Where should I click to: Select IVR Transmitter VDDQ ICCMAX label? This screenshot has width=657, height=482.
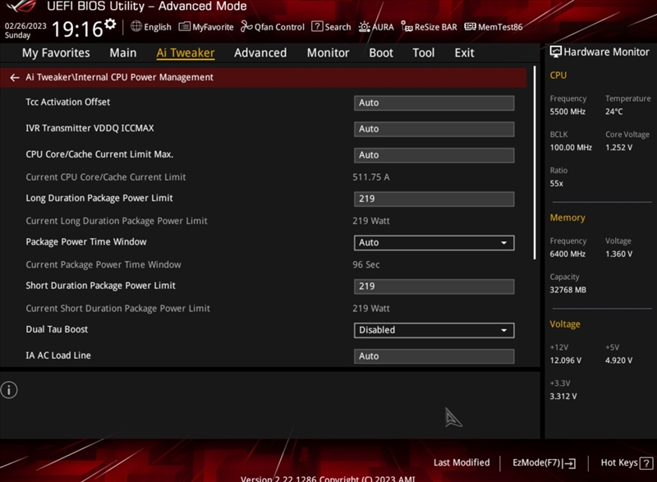pos(90,128)
